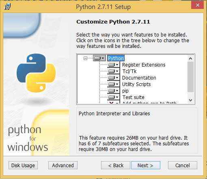Click the Disk Usage button
The width and height of the screenshot is (207, 179).
(x=23, y=165)
